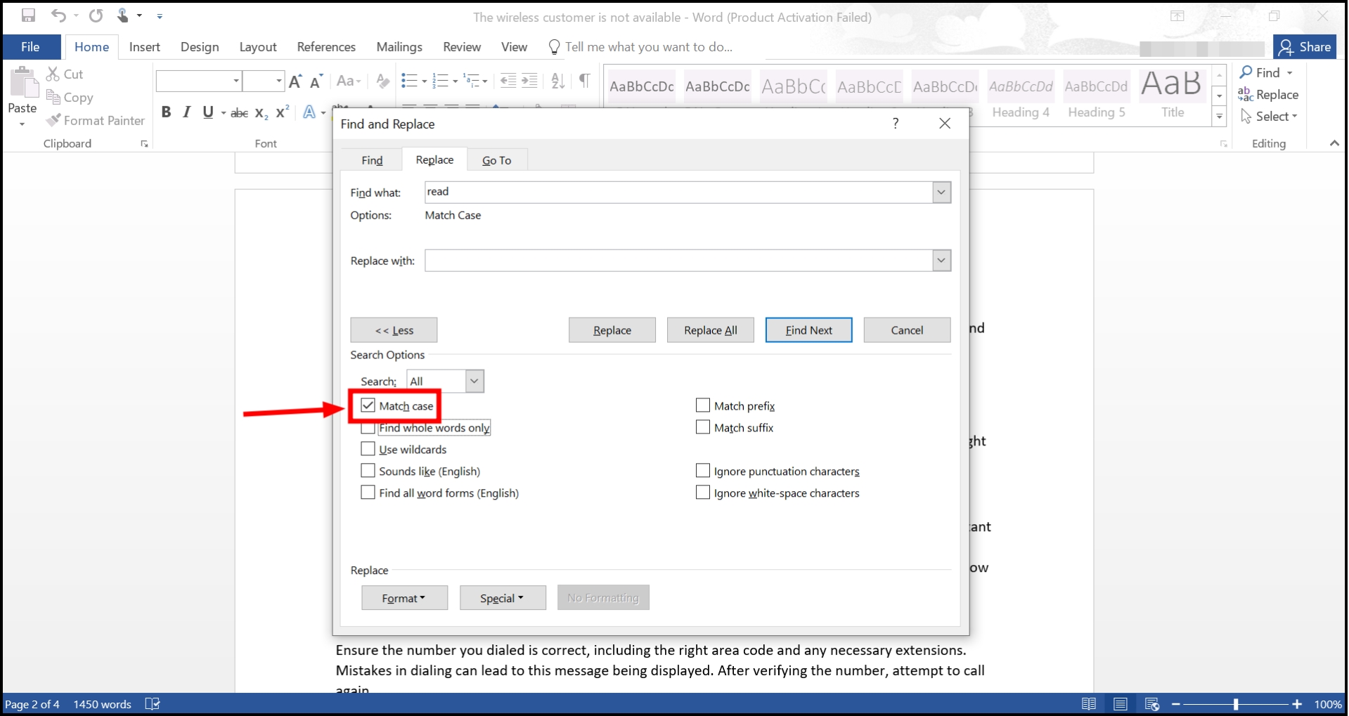Image resolution: width=1349 pixels, height=716 pixels.
Task: Adjust the zoom slider in status bar
Action: 1236,704
